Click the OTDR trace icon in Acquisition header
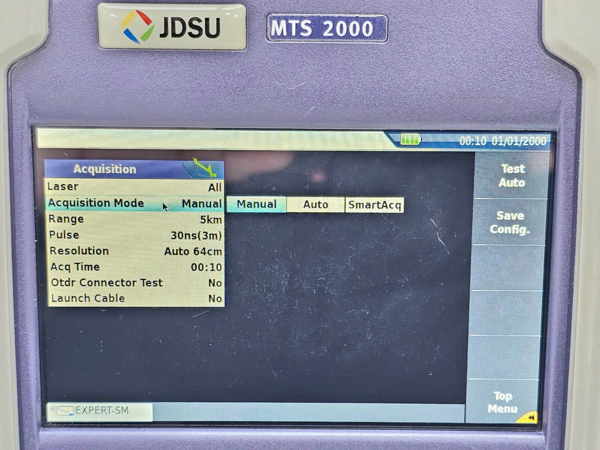Image resolution: width=600 pixels, height=450 pixels. pyautogui.click(x=205, y=168)
